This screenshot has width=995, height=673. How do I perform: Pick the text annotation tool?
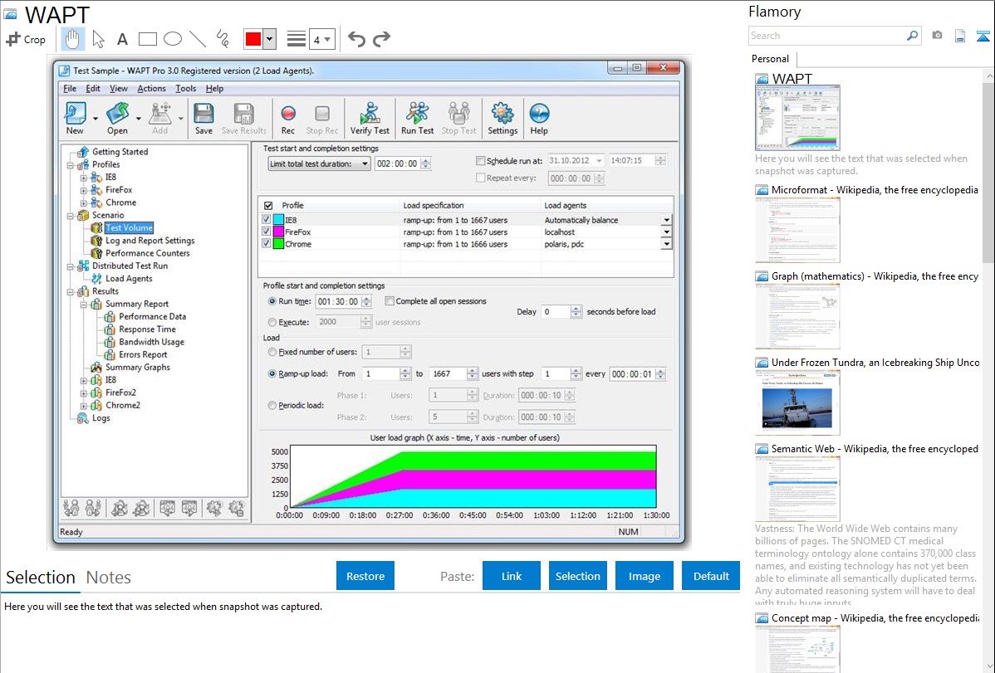coord(122,40)
